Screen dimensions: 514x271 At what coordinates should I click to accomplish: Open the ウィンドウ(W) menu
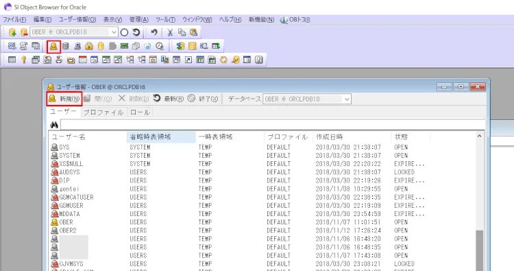(x=197, y=20)
